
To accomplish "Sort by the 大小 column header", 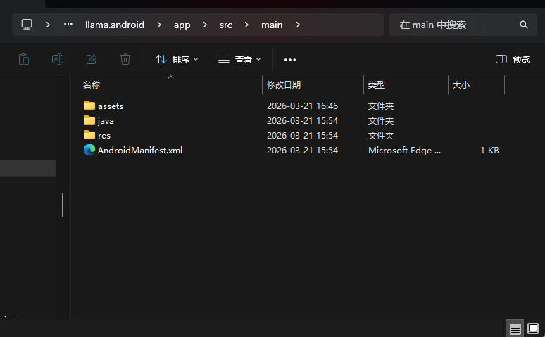I will [x=461, y=84].
